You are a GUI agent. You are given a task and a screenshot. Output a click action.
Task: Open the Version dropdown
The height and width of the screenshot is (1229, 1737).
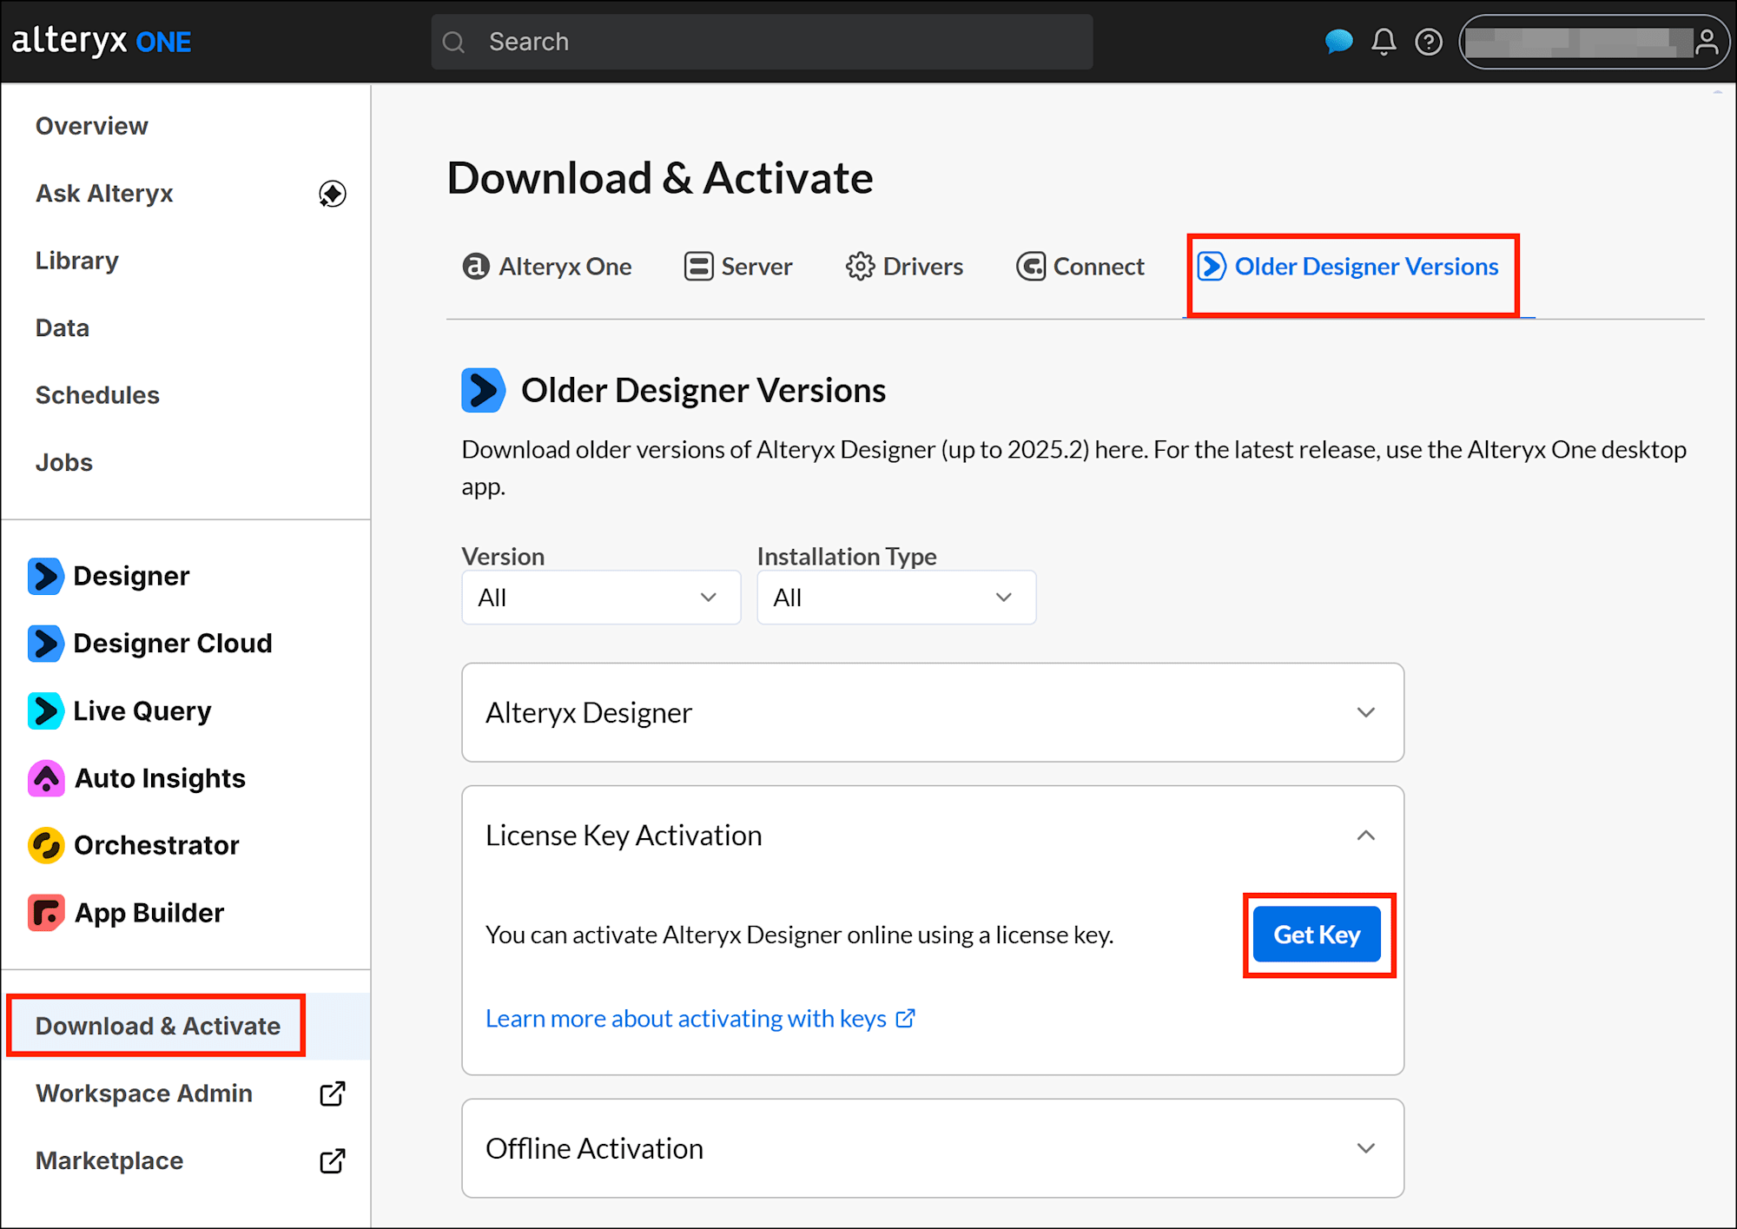coord(601,598)
